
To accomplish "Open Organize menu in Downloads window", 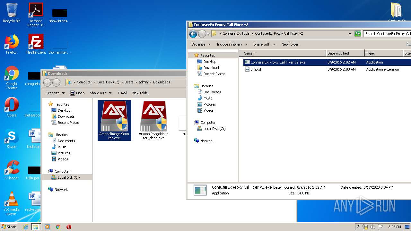I will click(55, 93).
